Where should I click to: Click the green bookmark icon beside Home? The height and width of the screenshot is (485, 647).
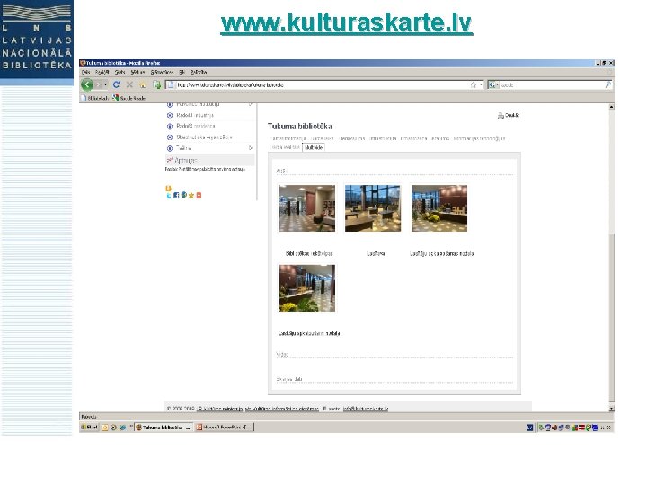click(x=156, y=85)
